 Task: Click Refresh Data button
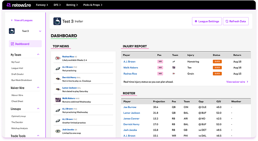(x=235, y=21)
